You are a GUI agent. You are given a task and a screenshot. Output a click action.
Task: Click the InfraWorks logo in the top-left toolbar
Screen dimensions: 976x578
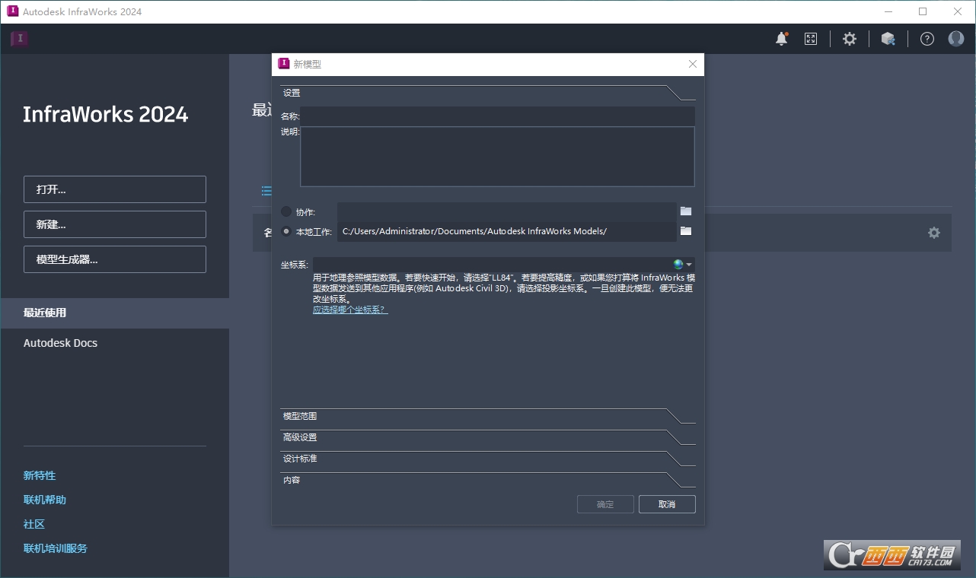click(20, 39)
